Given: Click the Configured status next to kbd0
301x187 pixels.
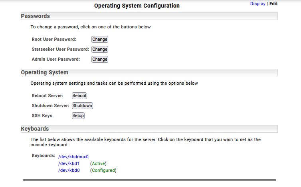Looking at the screenshot, I should pyautogui.click(x=103, y=170).
